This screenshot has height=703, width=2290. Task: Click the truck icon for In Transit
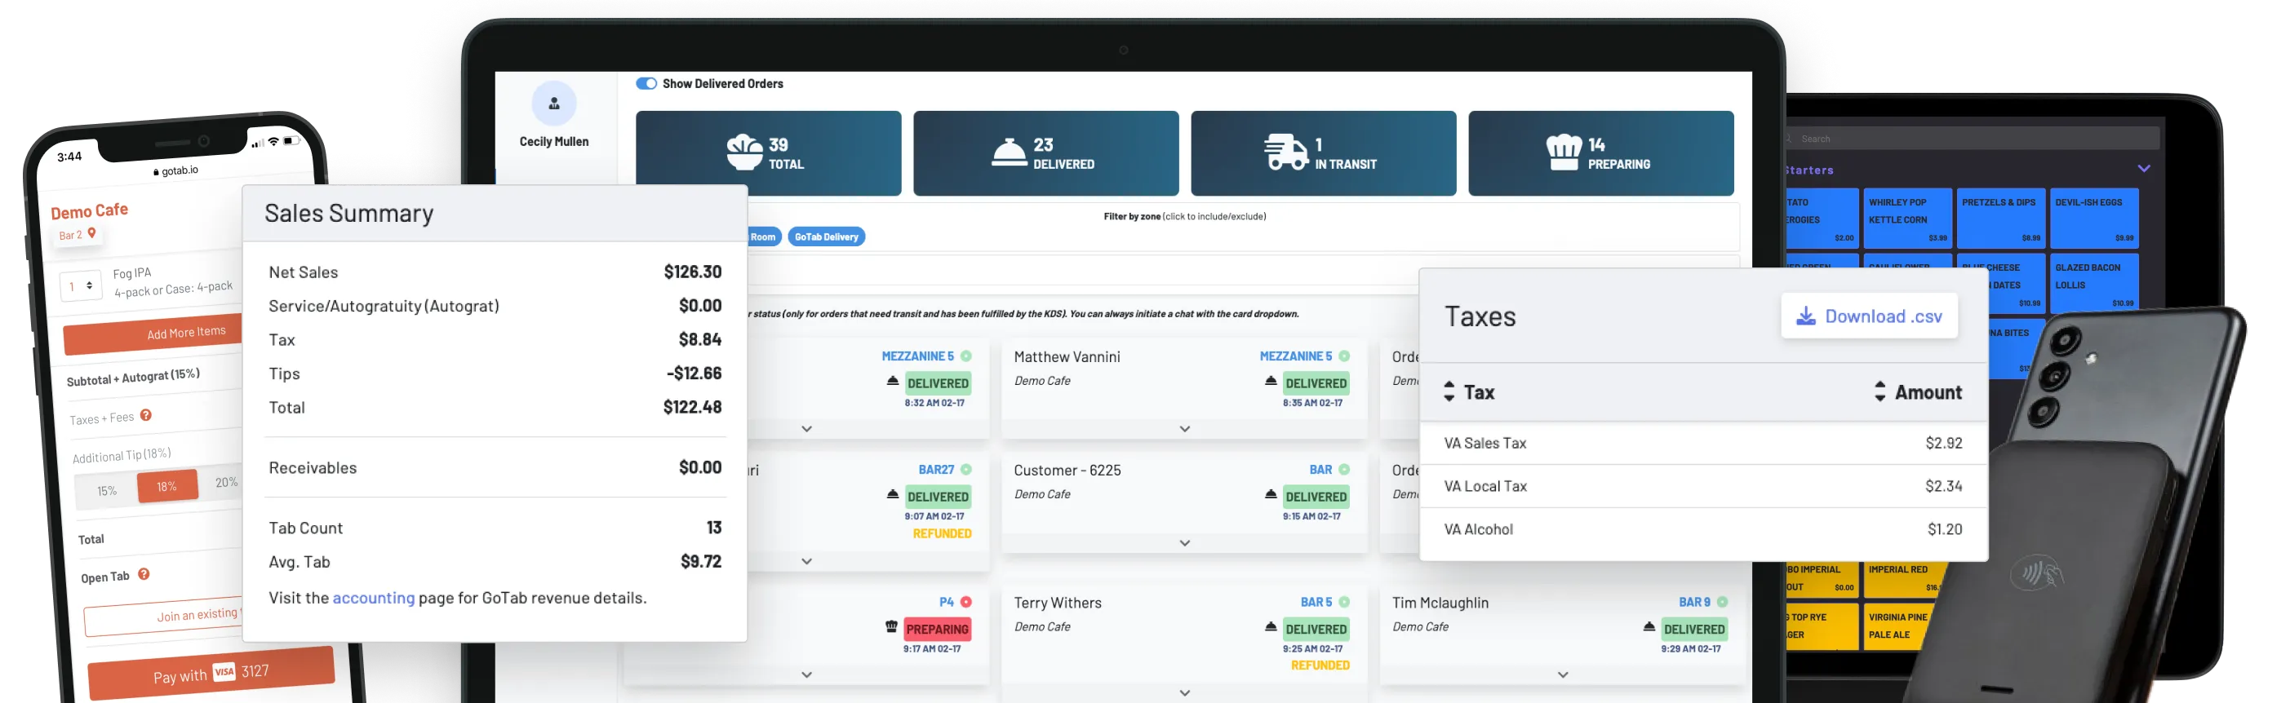(x=1285, y=153)
